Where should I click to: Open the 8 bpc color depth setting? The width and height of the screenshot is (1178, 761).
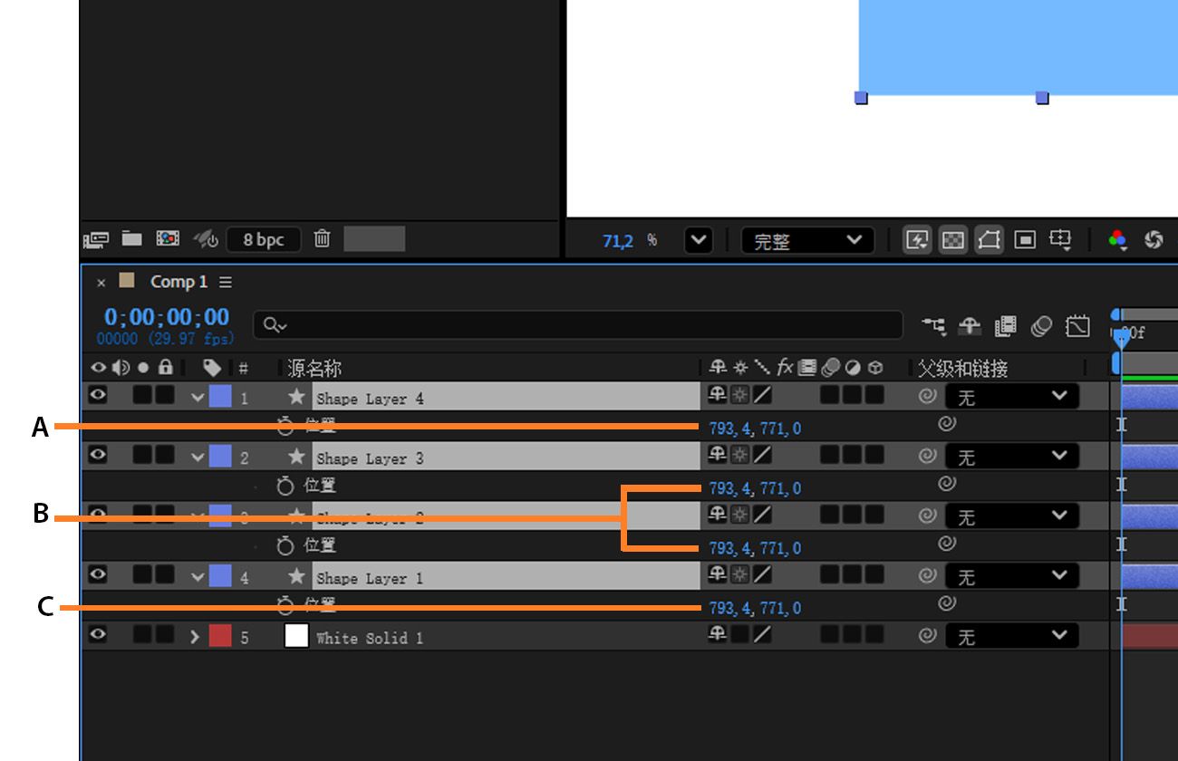[x=263, y=239]
